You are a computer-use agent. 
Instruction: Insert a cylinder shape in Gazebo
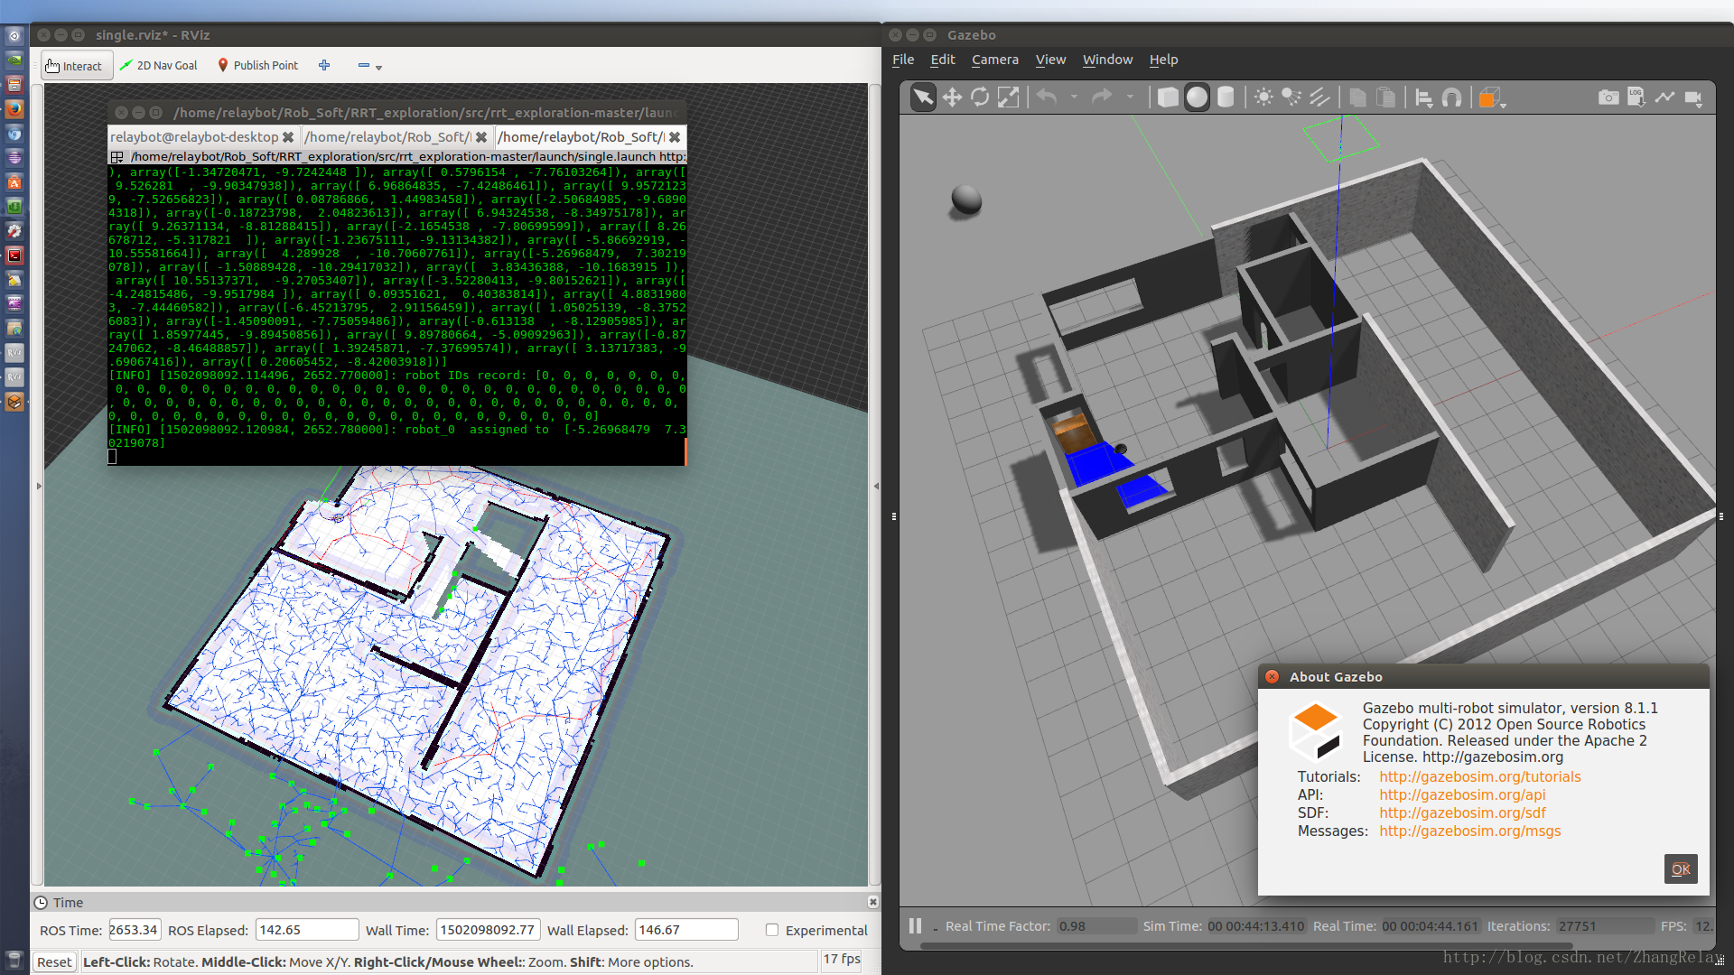tap(1226, 97)
